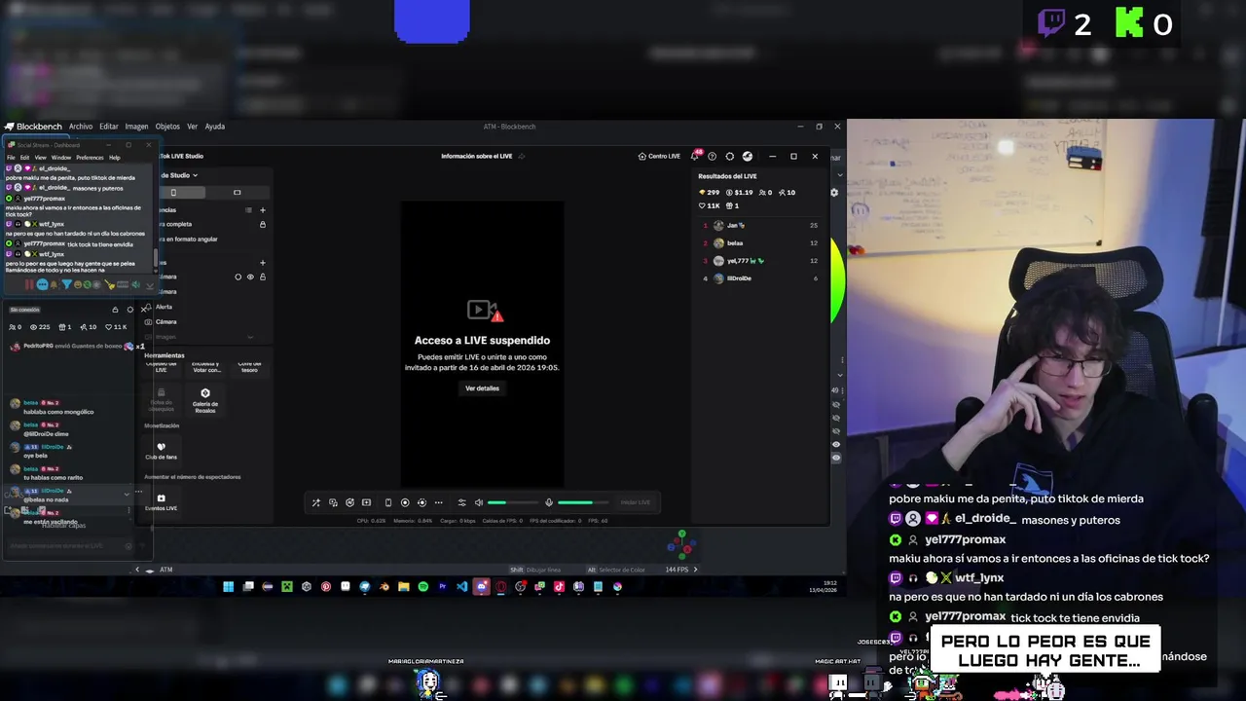Open Spotify from the taskbar
The image size is (1246, 701).
point(422,586)
